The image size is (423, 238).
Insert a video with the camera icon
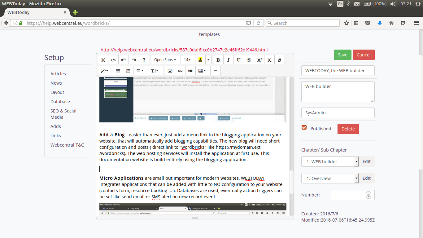[x=190, y=71]
